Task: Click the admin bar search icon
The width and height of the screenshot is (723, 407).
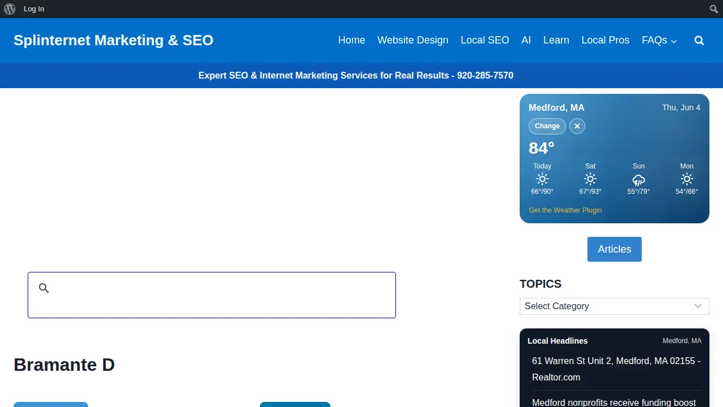Action: point(714,9)
